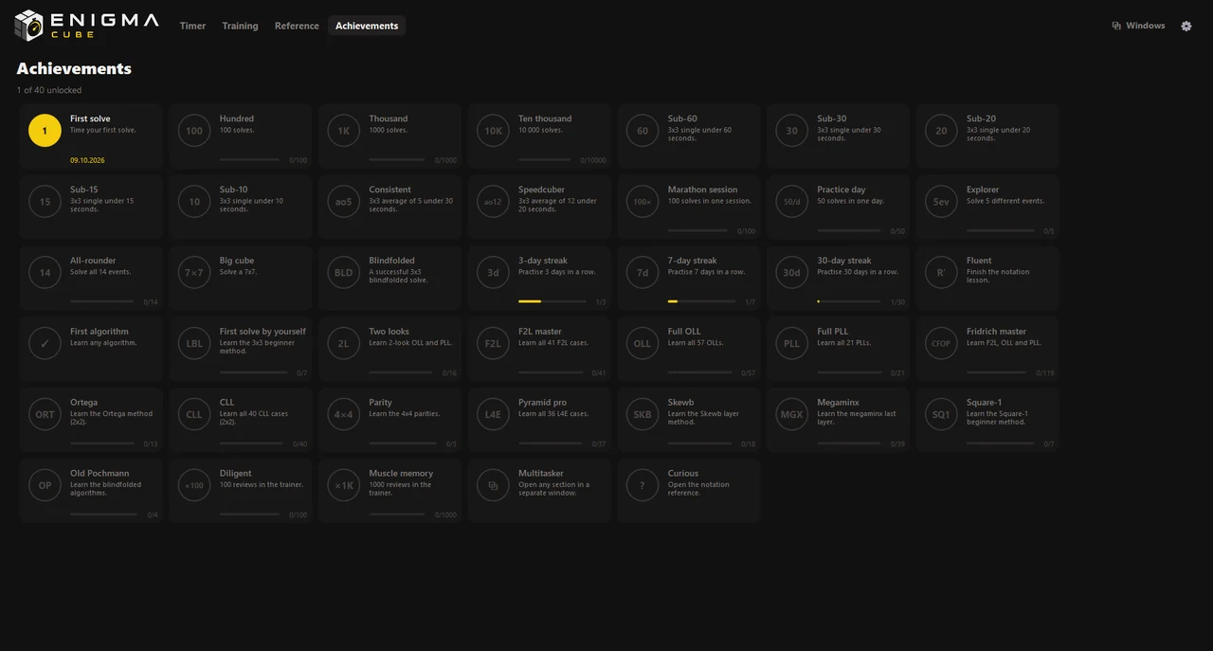
Task: Click the First solve by yourself title
Action: (263, 332)
